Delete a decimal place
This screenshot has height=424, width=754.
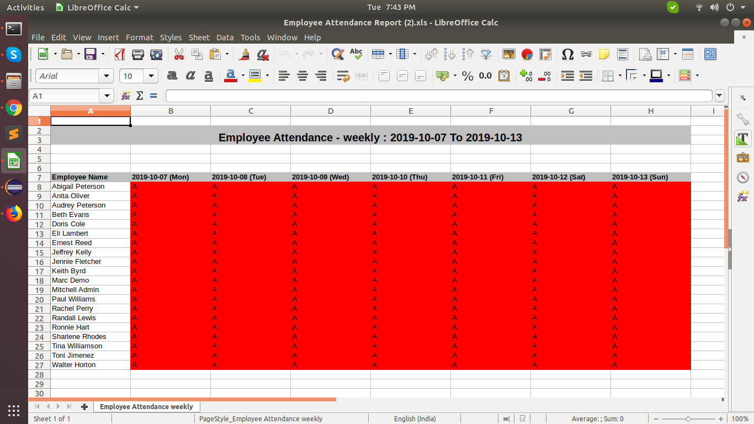pos(544,76)
